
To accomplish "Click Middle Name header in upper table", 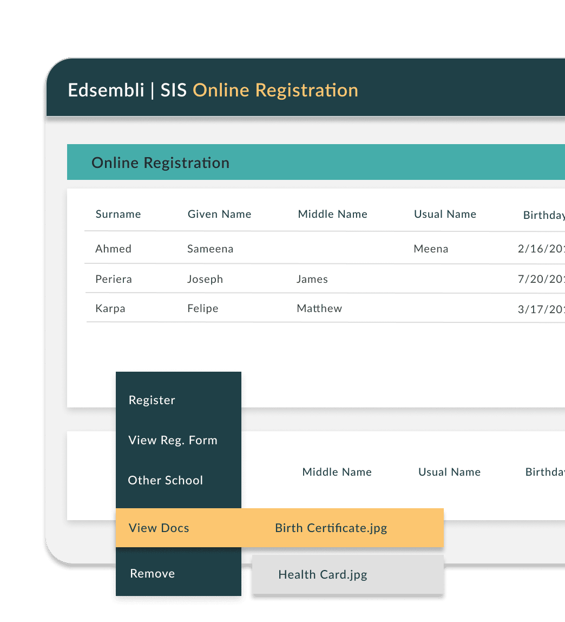I will pos(332,214).
